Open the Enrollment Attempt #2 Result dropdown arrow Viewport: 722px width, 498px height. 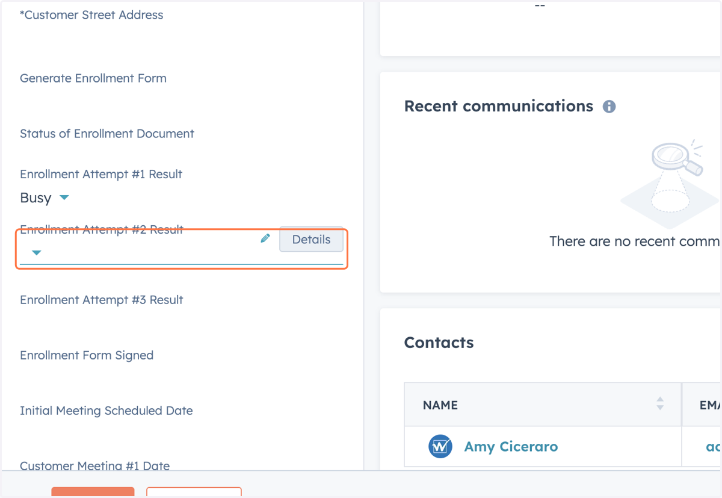click(x=37, y=252)
